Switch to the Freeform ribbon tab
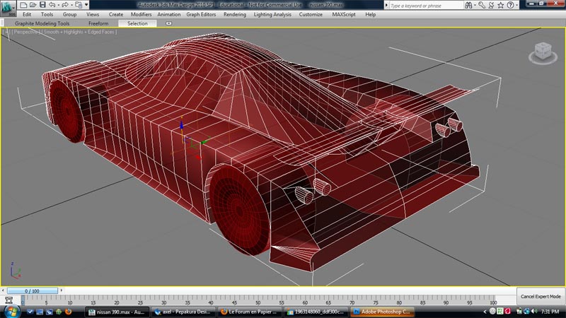566x318 pixels. coord(98,23)
